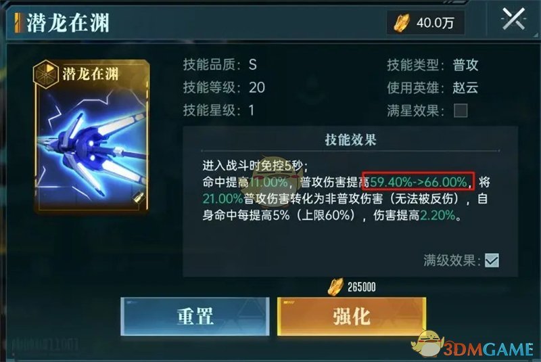The image size is (541, 362).
Task: Click the 技能品质 S rating
Action: (x=252, y=64)
